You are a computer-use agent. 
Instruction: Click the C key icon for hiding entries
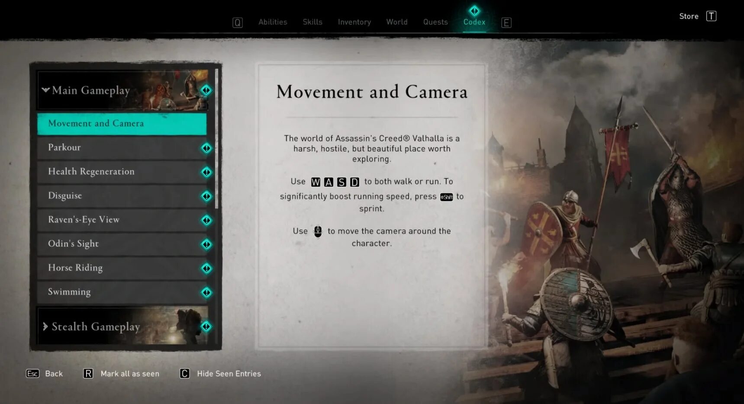tap(184, 373)
